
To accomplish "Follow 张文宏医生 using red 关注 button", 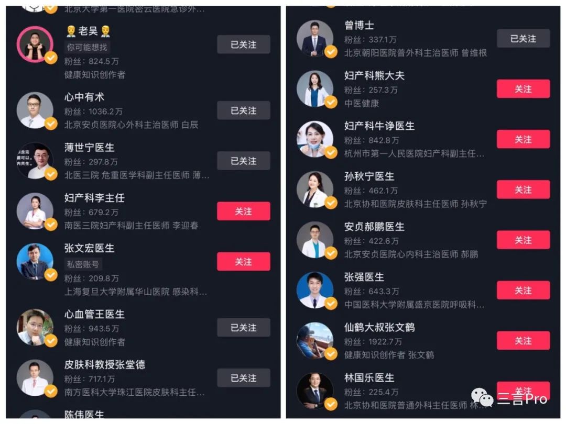I will pyautogui.click(x=244, y=261).
